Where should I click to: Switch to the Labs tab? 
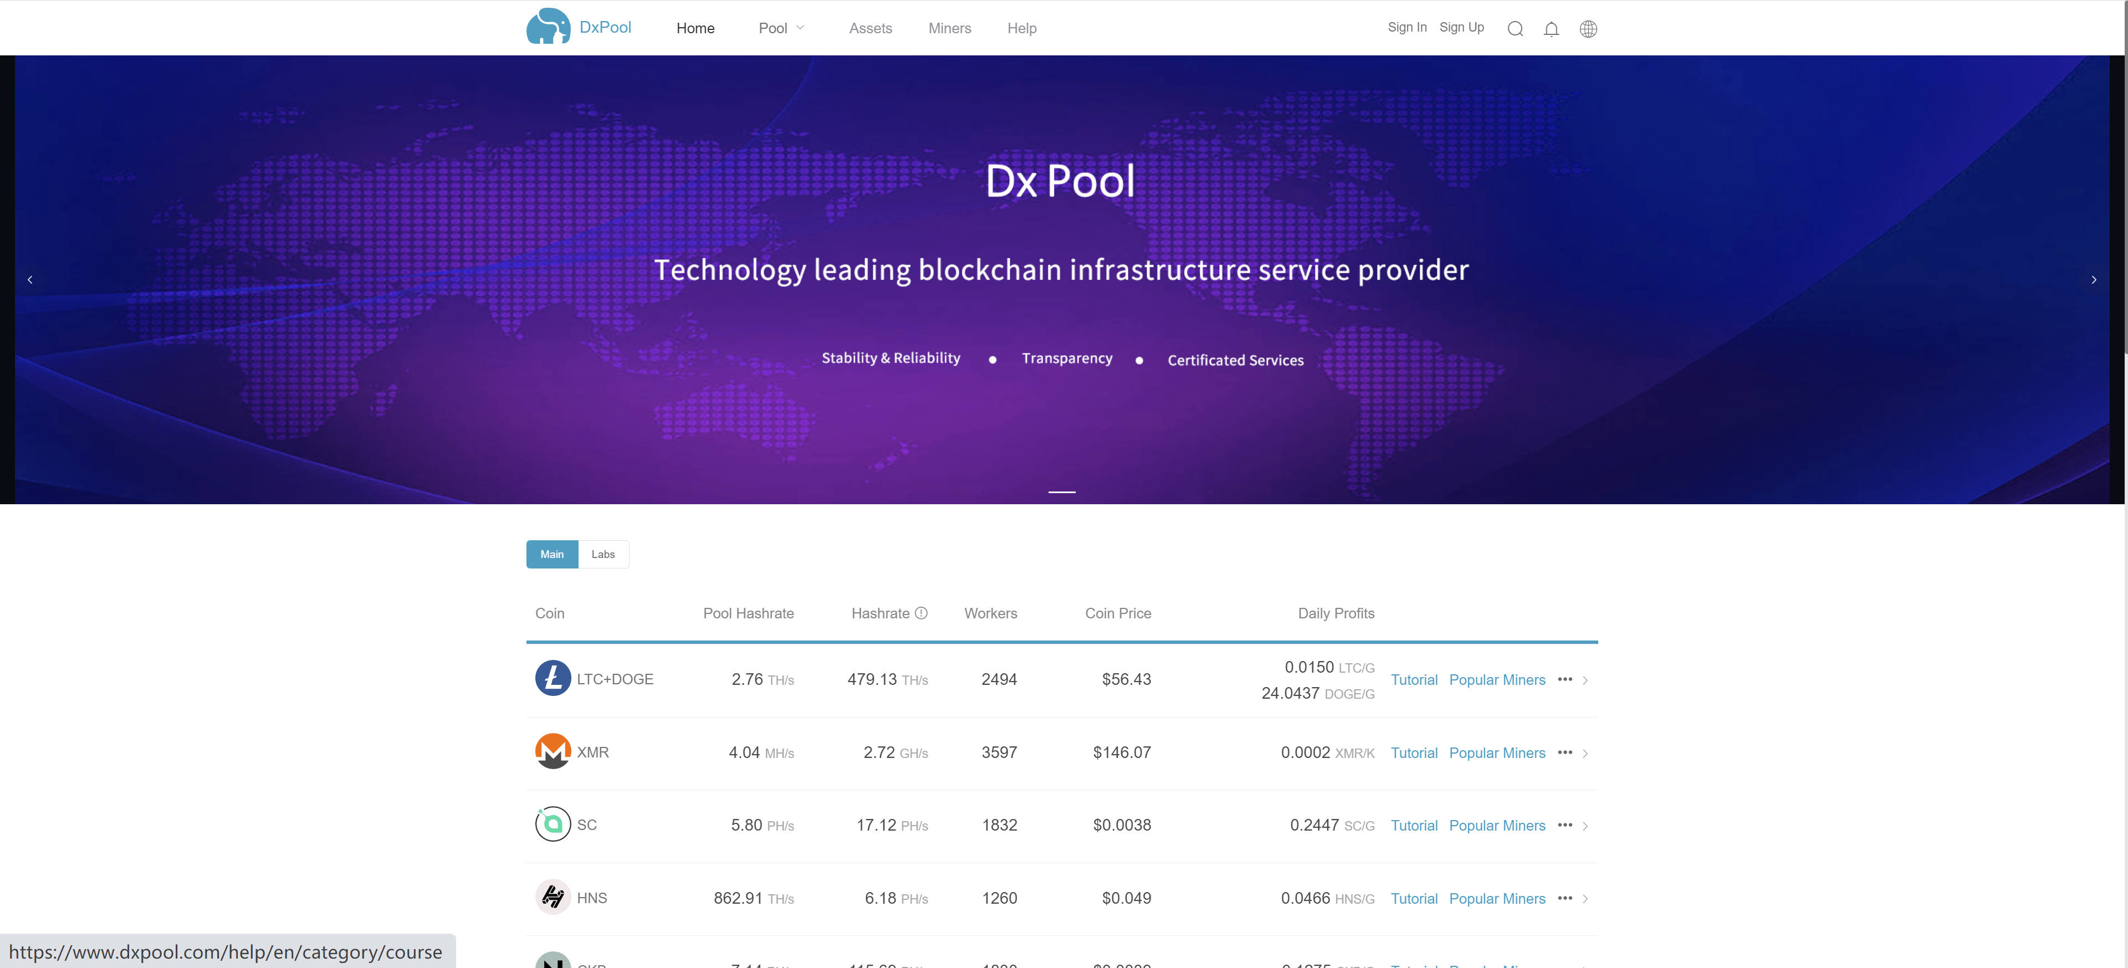[603, 554]
